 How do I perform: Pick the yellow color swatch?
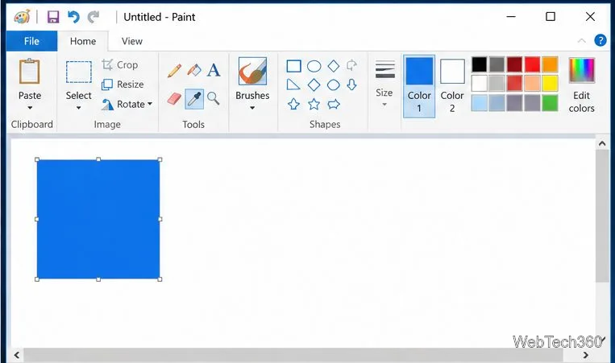tap(550, 84)
